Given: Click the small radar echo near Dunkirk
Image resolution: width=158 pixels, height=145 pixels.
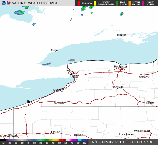Looking at the screenshot, I should coord(62,91).
